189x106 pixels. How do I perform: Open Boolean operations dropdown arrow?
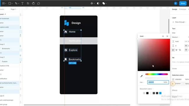click(106, 4)
